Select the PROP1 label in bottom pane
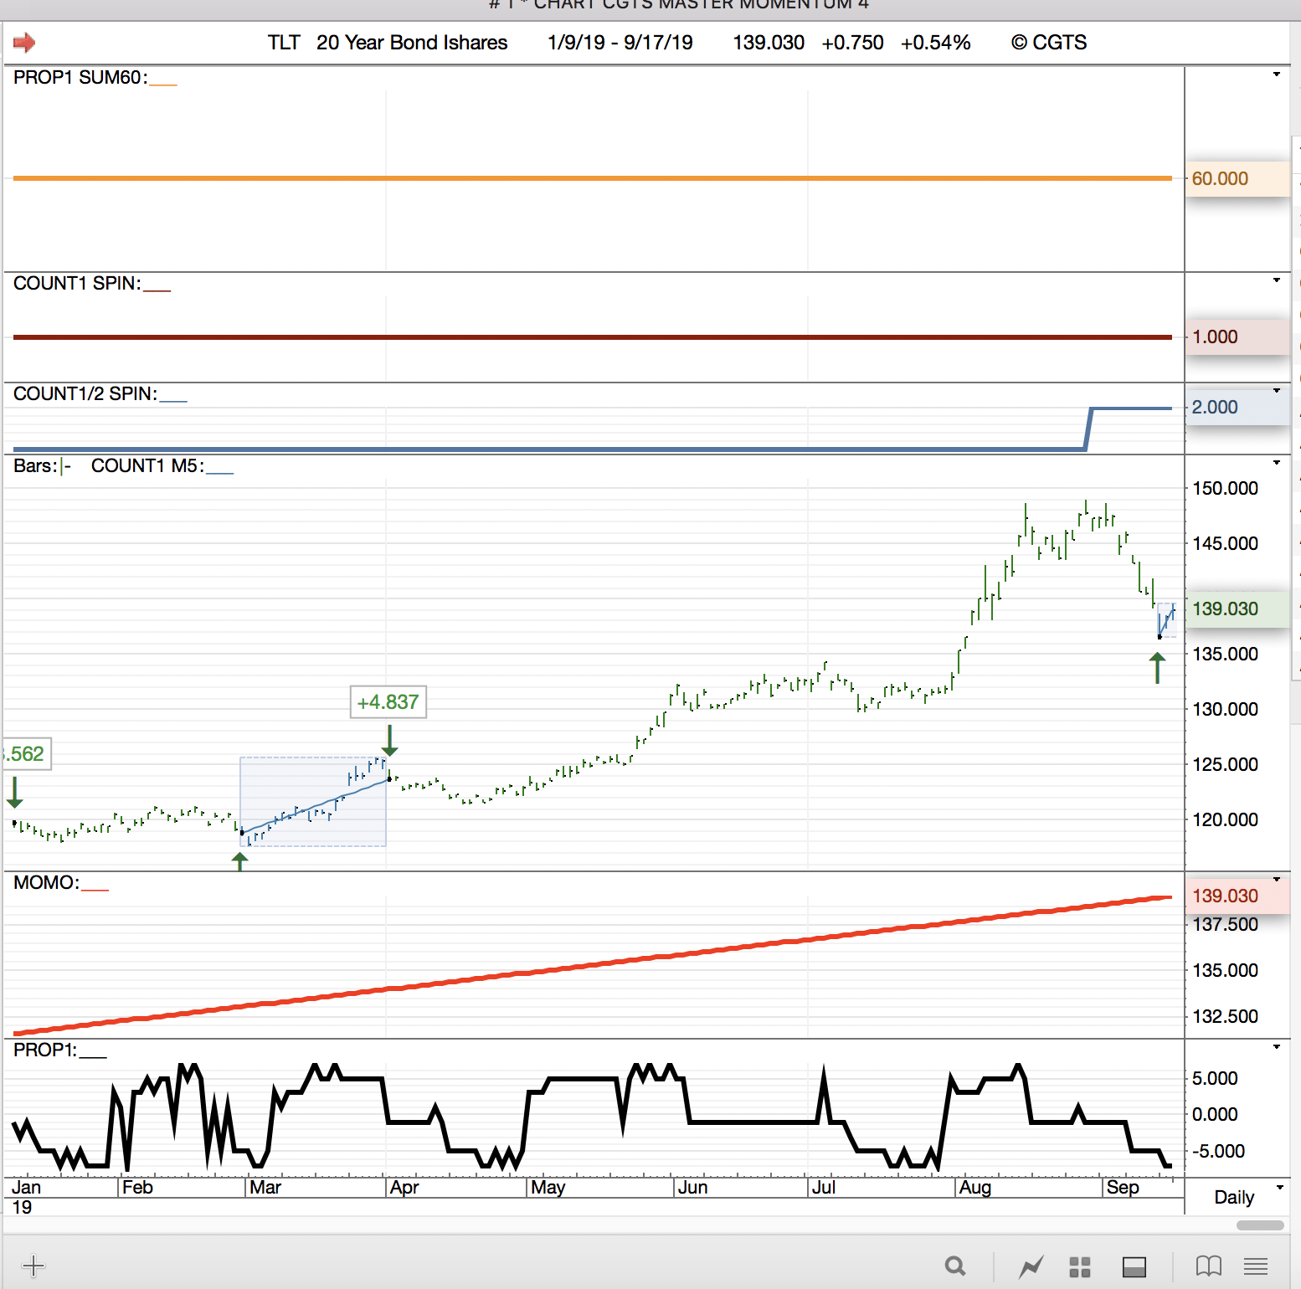This screenshot has height=1289, width=1301. point(45,1050)
